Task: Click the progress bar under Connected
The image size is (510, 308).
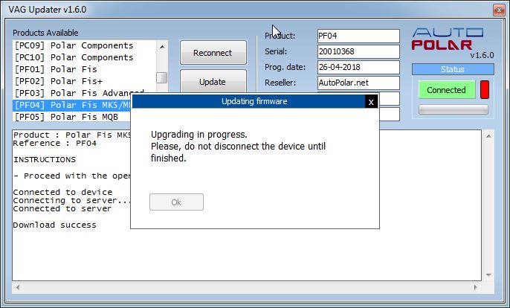Action: (453, 109)
